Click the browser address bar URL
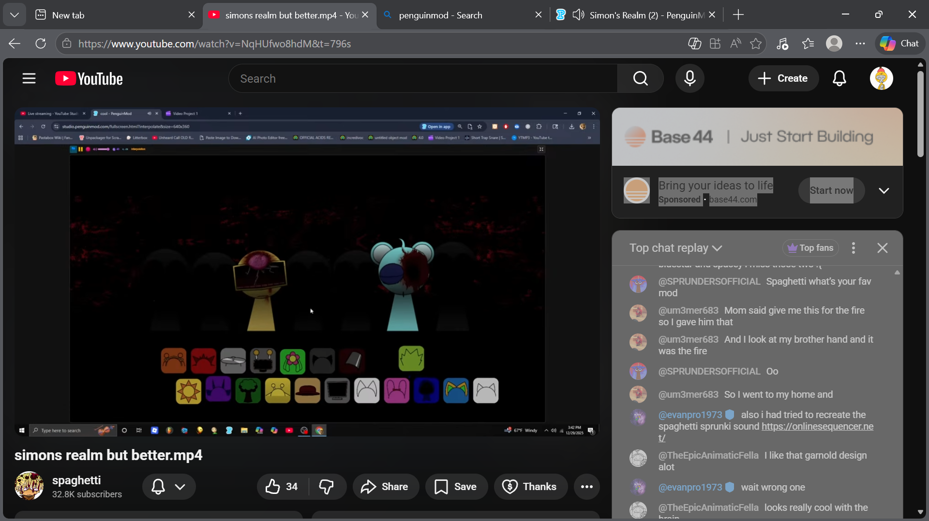 click(214, 43)
